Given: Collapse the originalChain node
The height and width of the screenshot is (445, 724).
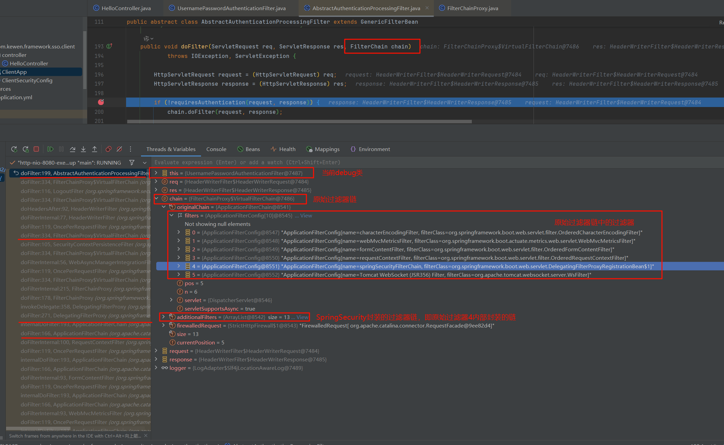Looking at the screenshot, I should click(164, 207).
